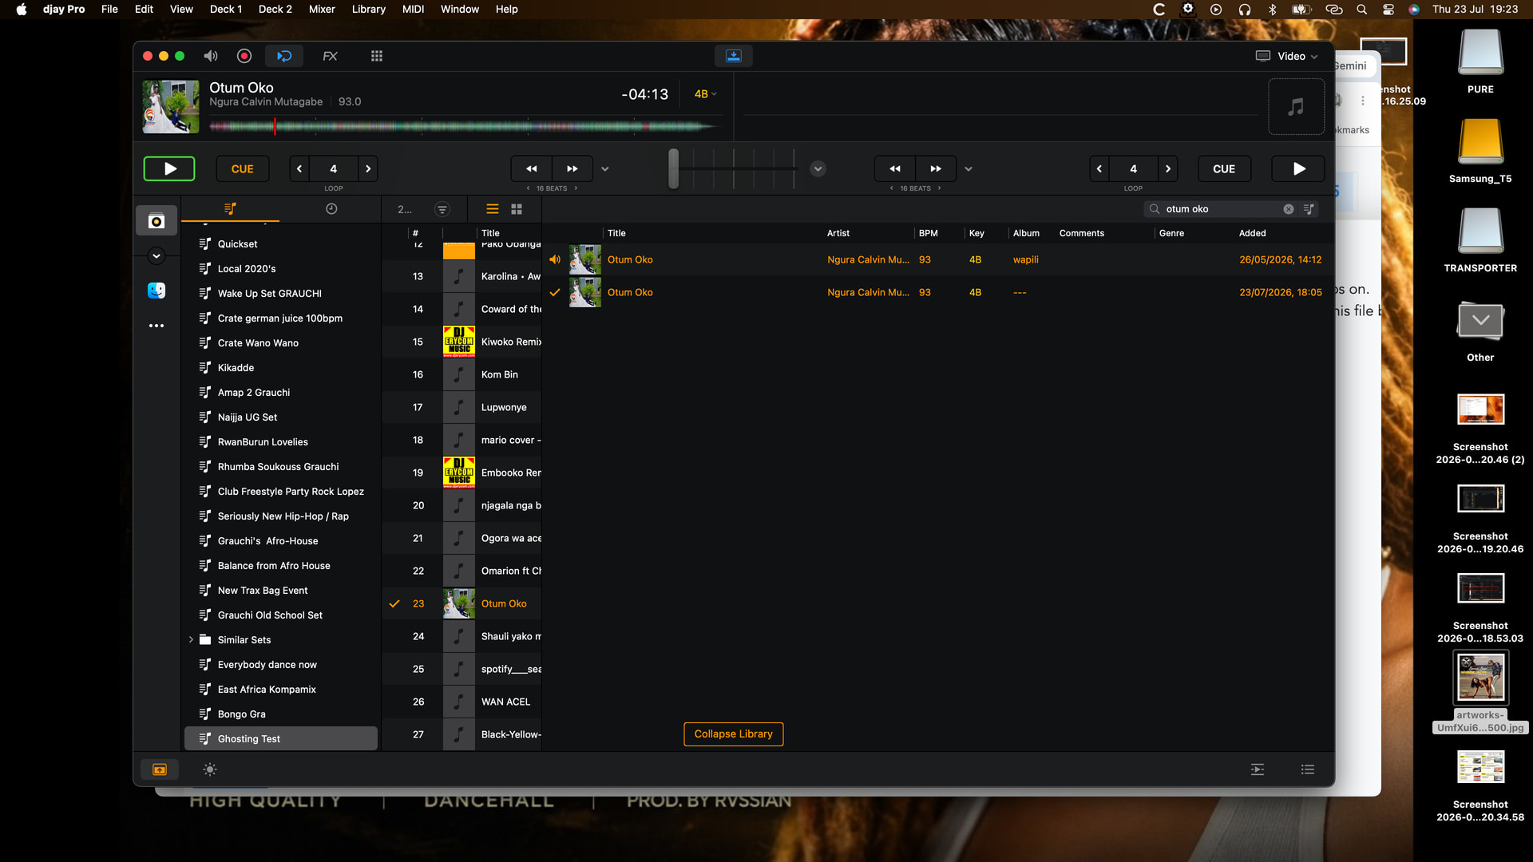The image size is (1533, 862).
Task: Toggle the playlist search scope icon
Action: [1309, 209]
